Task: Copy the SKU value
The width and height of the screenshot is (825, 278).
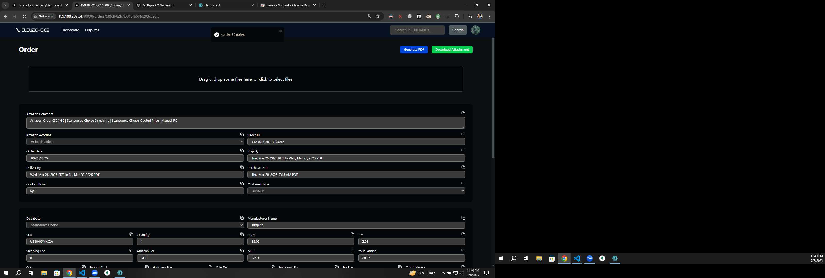Action: pos(131,234)
